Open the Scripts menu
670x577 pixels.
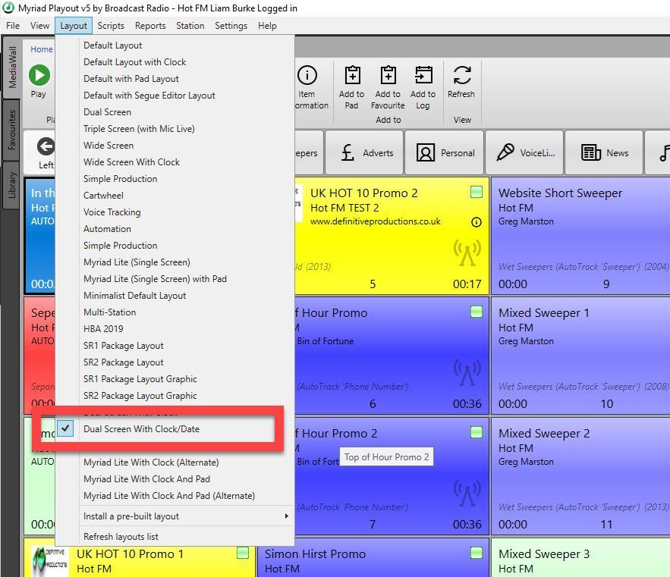[111, 26]
